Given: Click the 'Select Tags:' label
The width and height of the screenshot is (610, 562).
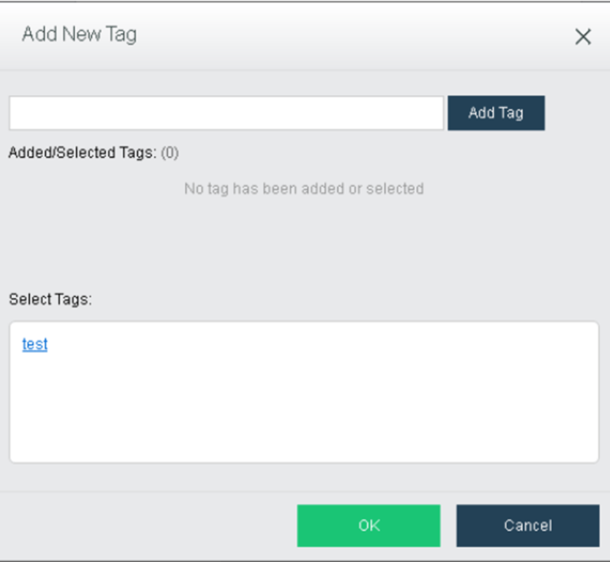Looking at the screenshot, I should pos(50,300).
